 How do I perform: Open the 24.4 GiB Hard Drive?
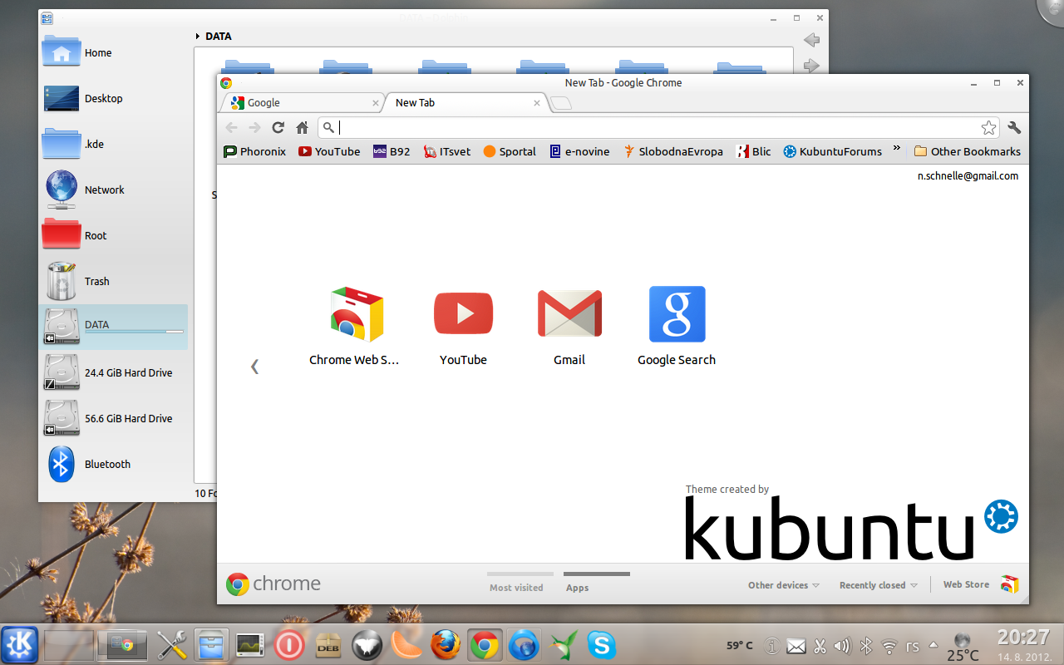(x=114, y=372)
